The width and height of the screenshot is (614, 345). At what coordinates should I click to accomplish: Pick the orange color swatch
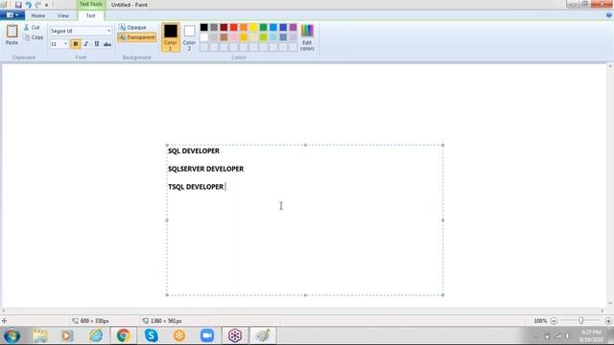[x=244, y=27]
